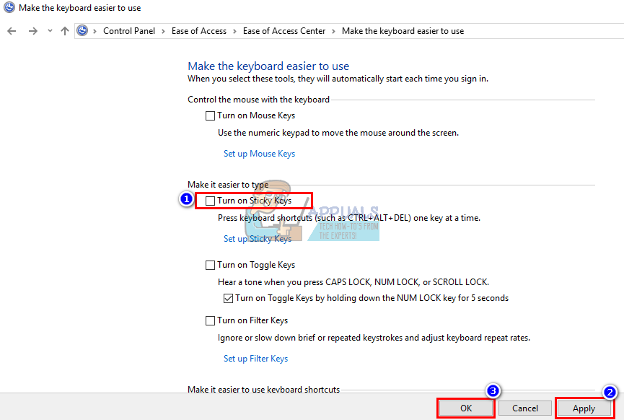Click 'Make it easier to type' section label
Image resolution: width=624 pixels, height=420 pixels.
tap(228, 185)
